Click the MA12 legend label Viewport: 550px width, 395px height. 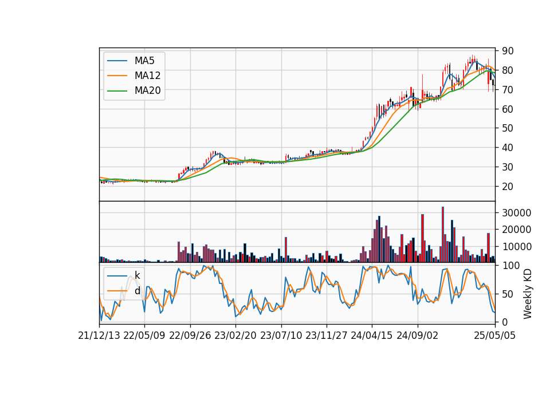[x=147, y=76]
